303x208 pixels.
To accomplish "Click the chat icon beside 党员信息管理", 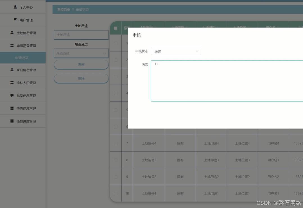I will point(12,95).
